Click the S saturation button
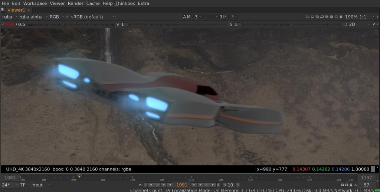This screenshot has height=192, width=380. click(x=231, y=24)
